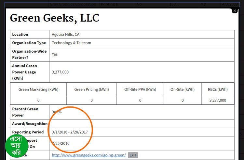Viewport: 244px width, 160px height.
Task: Click the 7/25/2016 report date value
Action: 61,143
